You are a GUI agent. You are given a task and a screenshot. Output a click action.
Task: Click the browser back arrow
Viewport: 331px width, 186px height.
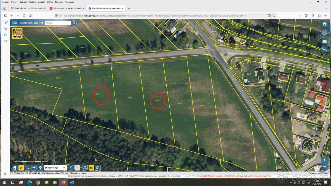pyautogui.click(x=12, y=16)
